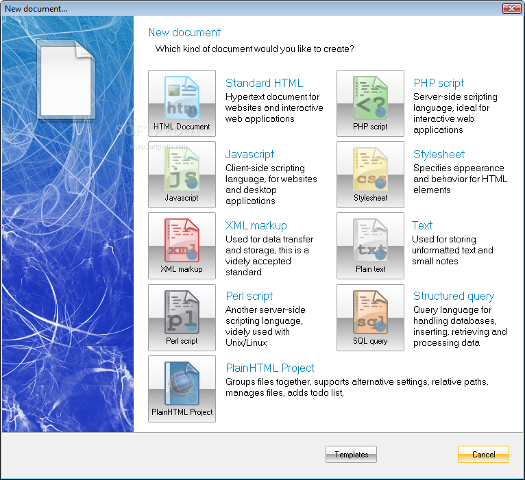Click the PHP script heading link
Screen dimensions: 525x480
point(439,83)
